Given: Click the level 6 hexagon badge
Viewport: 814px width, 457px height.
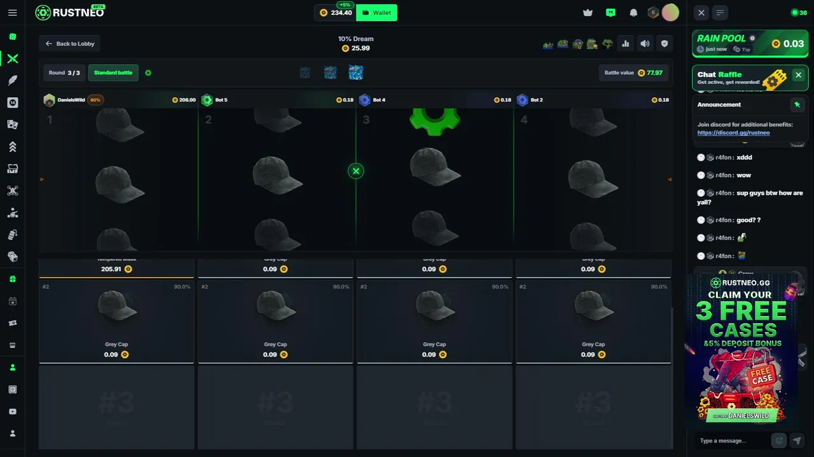Looking at the screenshot, I should (653, 13).
